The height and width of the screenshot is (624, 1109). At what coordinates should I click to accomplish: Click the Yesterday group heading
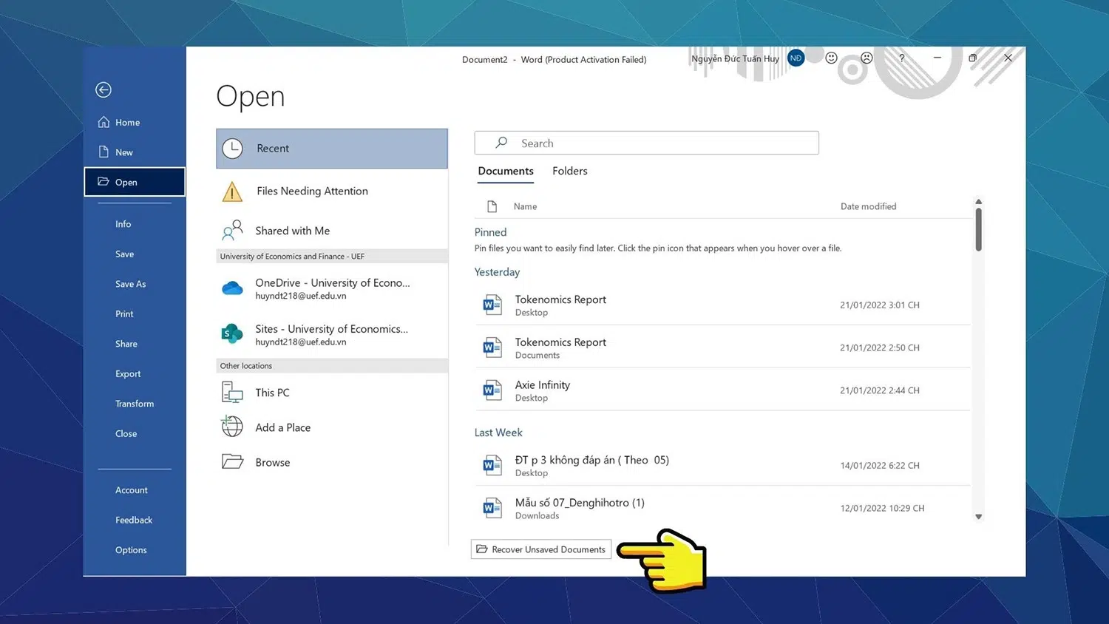point(497,272)
